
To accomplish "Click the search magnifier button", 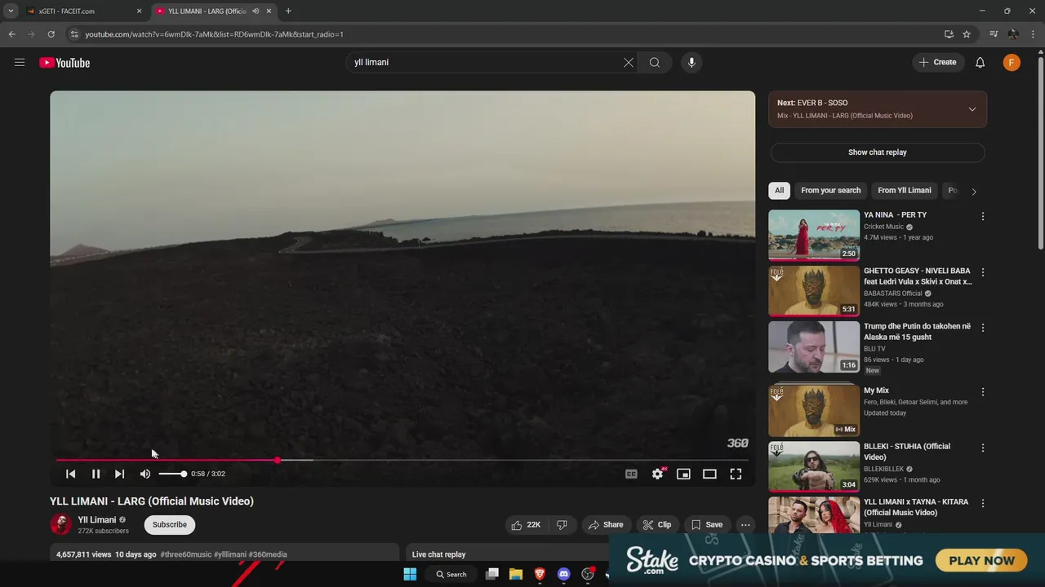I will pyautogui.click(x=655, y=63).
